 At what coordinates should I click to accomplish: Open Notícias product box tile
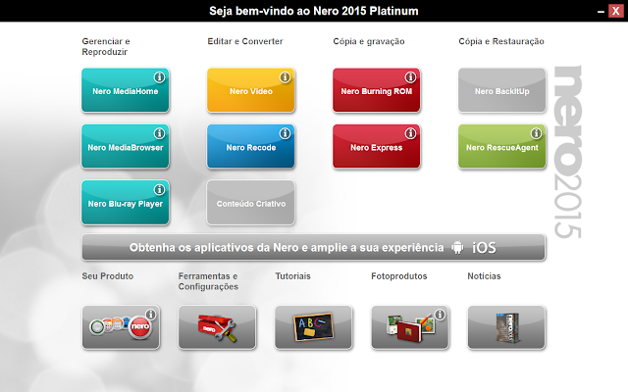506,327
